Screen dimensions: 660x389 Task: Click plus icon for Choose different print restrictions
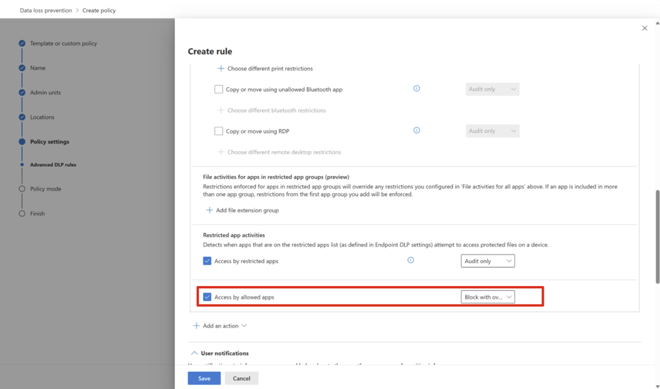[221, 69]
